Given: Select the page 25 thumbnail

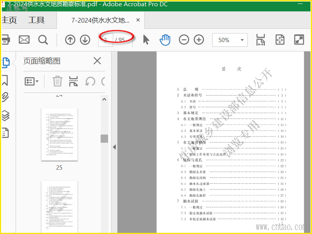Looking at the screenshot, I should (59, 134).
